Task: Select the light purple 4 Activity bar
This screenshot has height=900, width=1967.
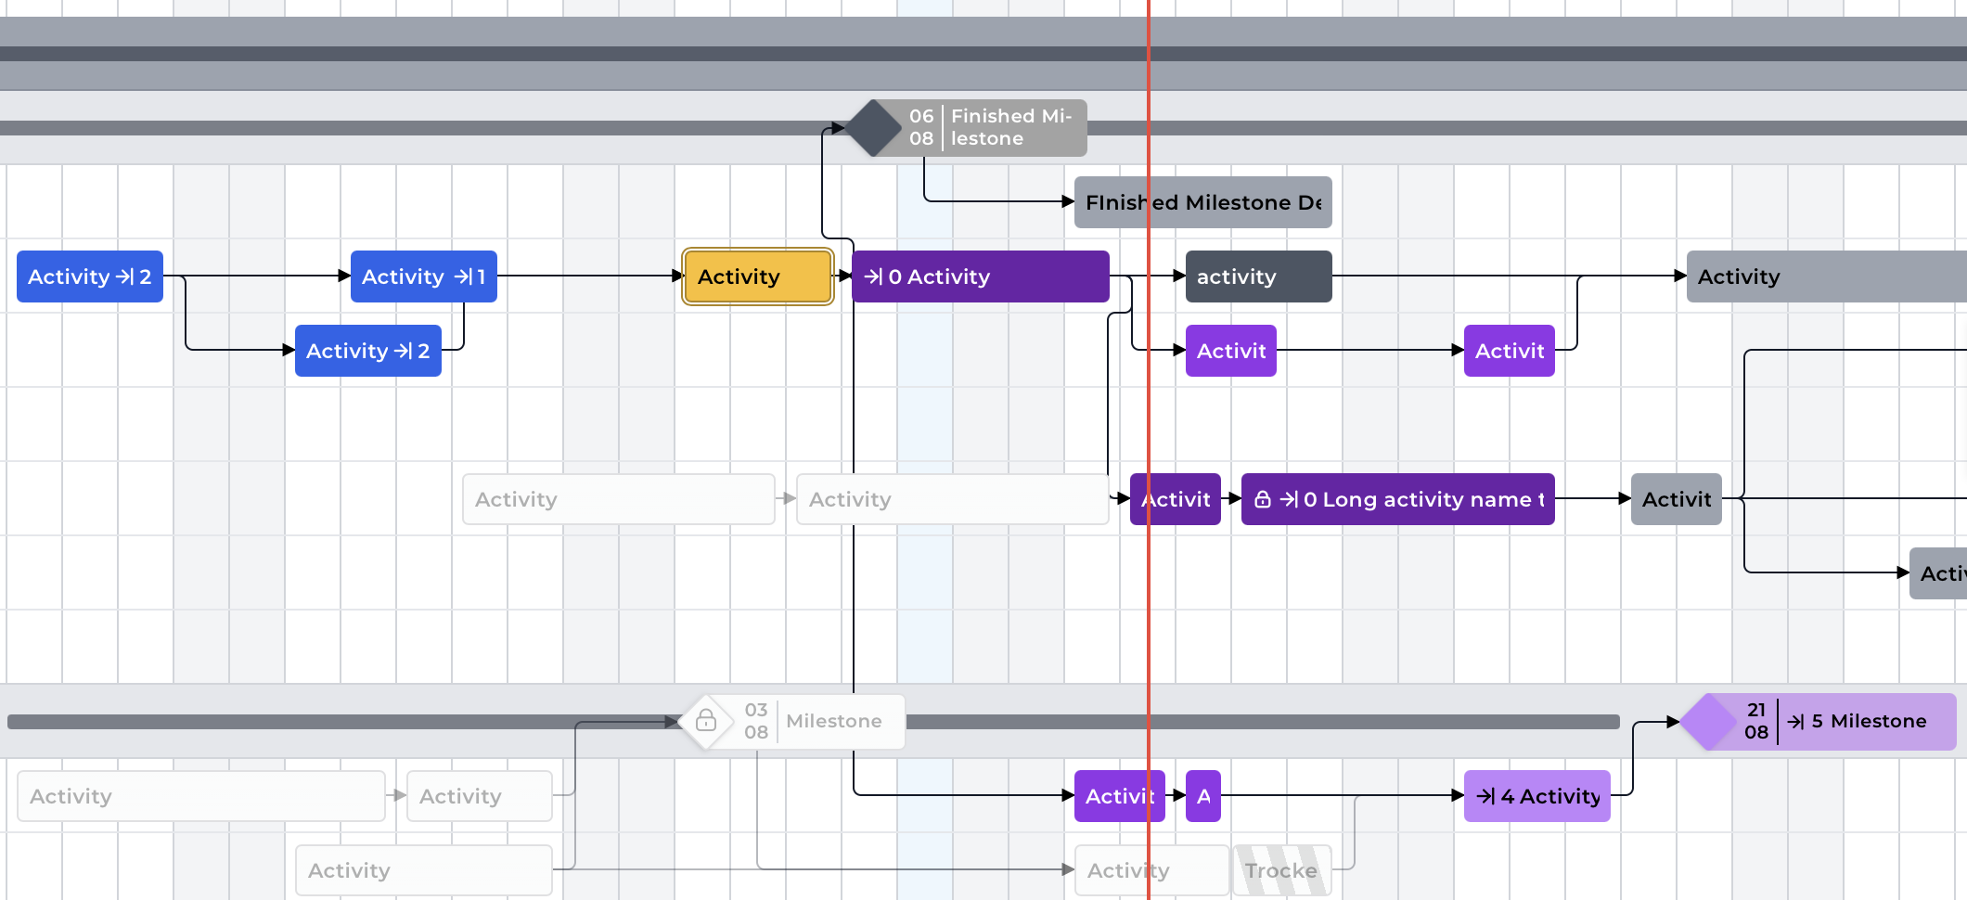Action: [x=1537, y=796]
